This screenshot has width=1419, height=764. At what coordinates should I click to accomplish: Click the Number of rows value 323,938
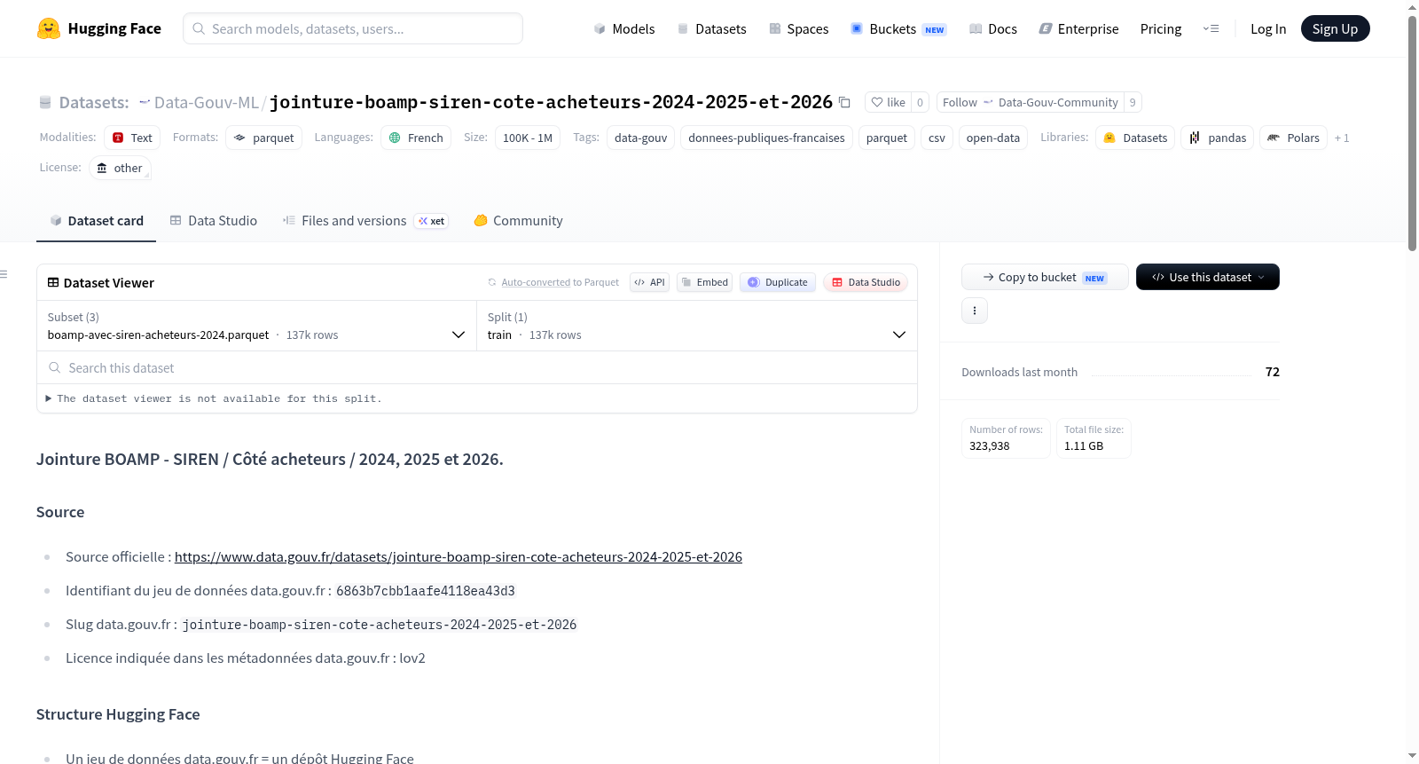989,446
